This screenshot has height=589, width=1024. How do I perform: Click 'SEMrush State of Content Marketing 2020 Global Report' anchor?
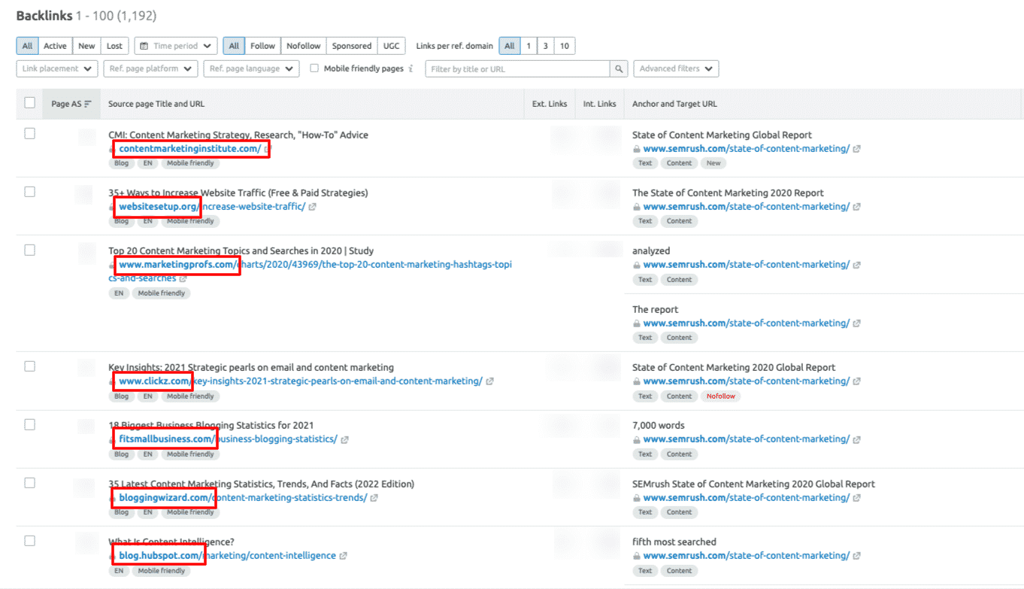click(753, 484)
